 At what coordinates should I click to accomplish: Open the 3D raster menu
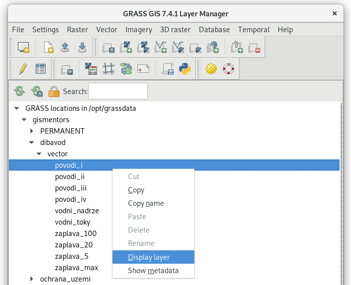tap(175, 30)
